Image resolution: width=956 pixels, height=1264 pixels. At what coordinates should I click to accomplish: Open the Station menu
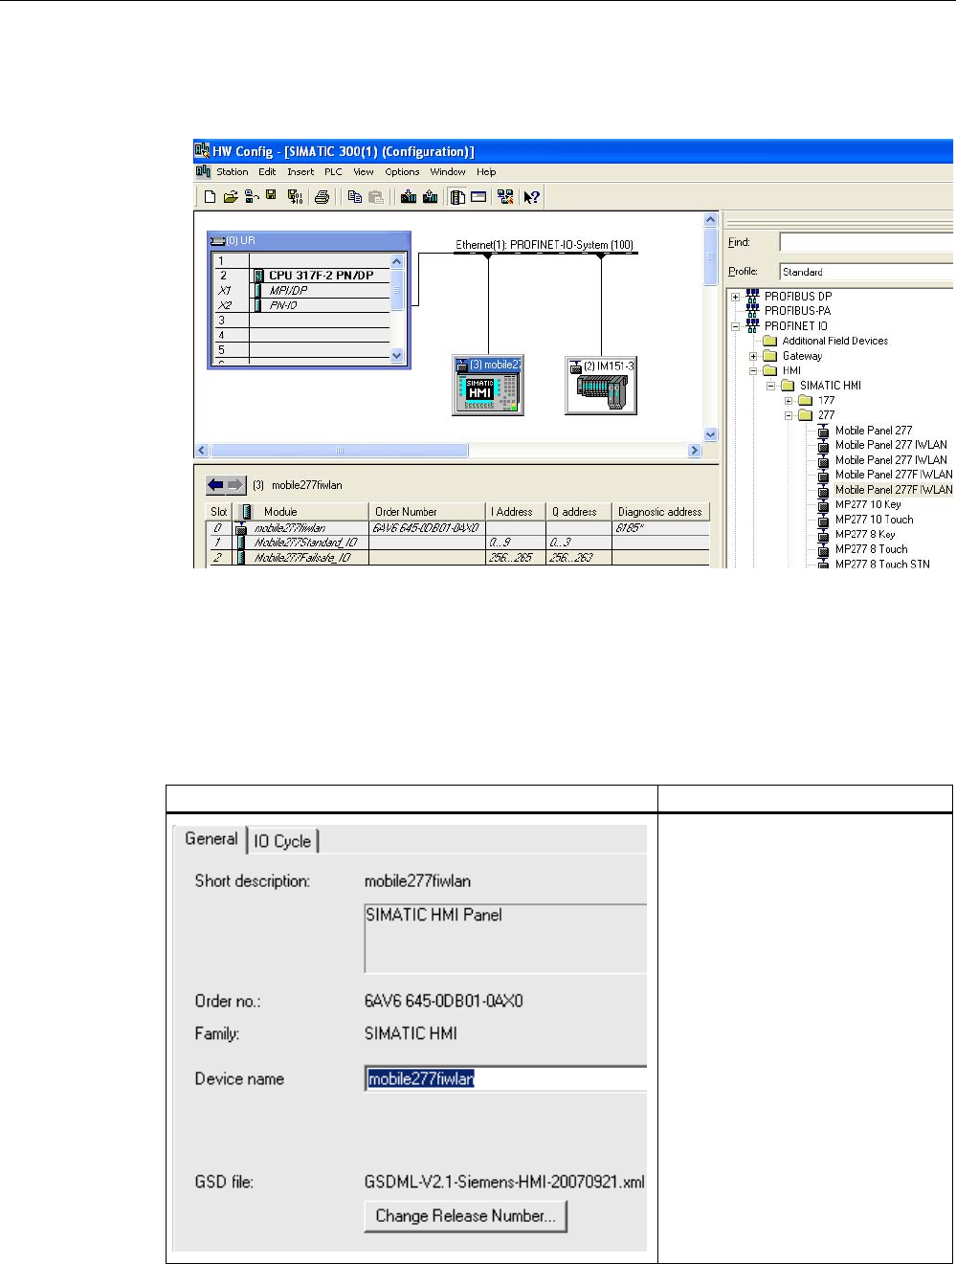point(232,172)
